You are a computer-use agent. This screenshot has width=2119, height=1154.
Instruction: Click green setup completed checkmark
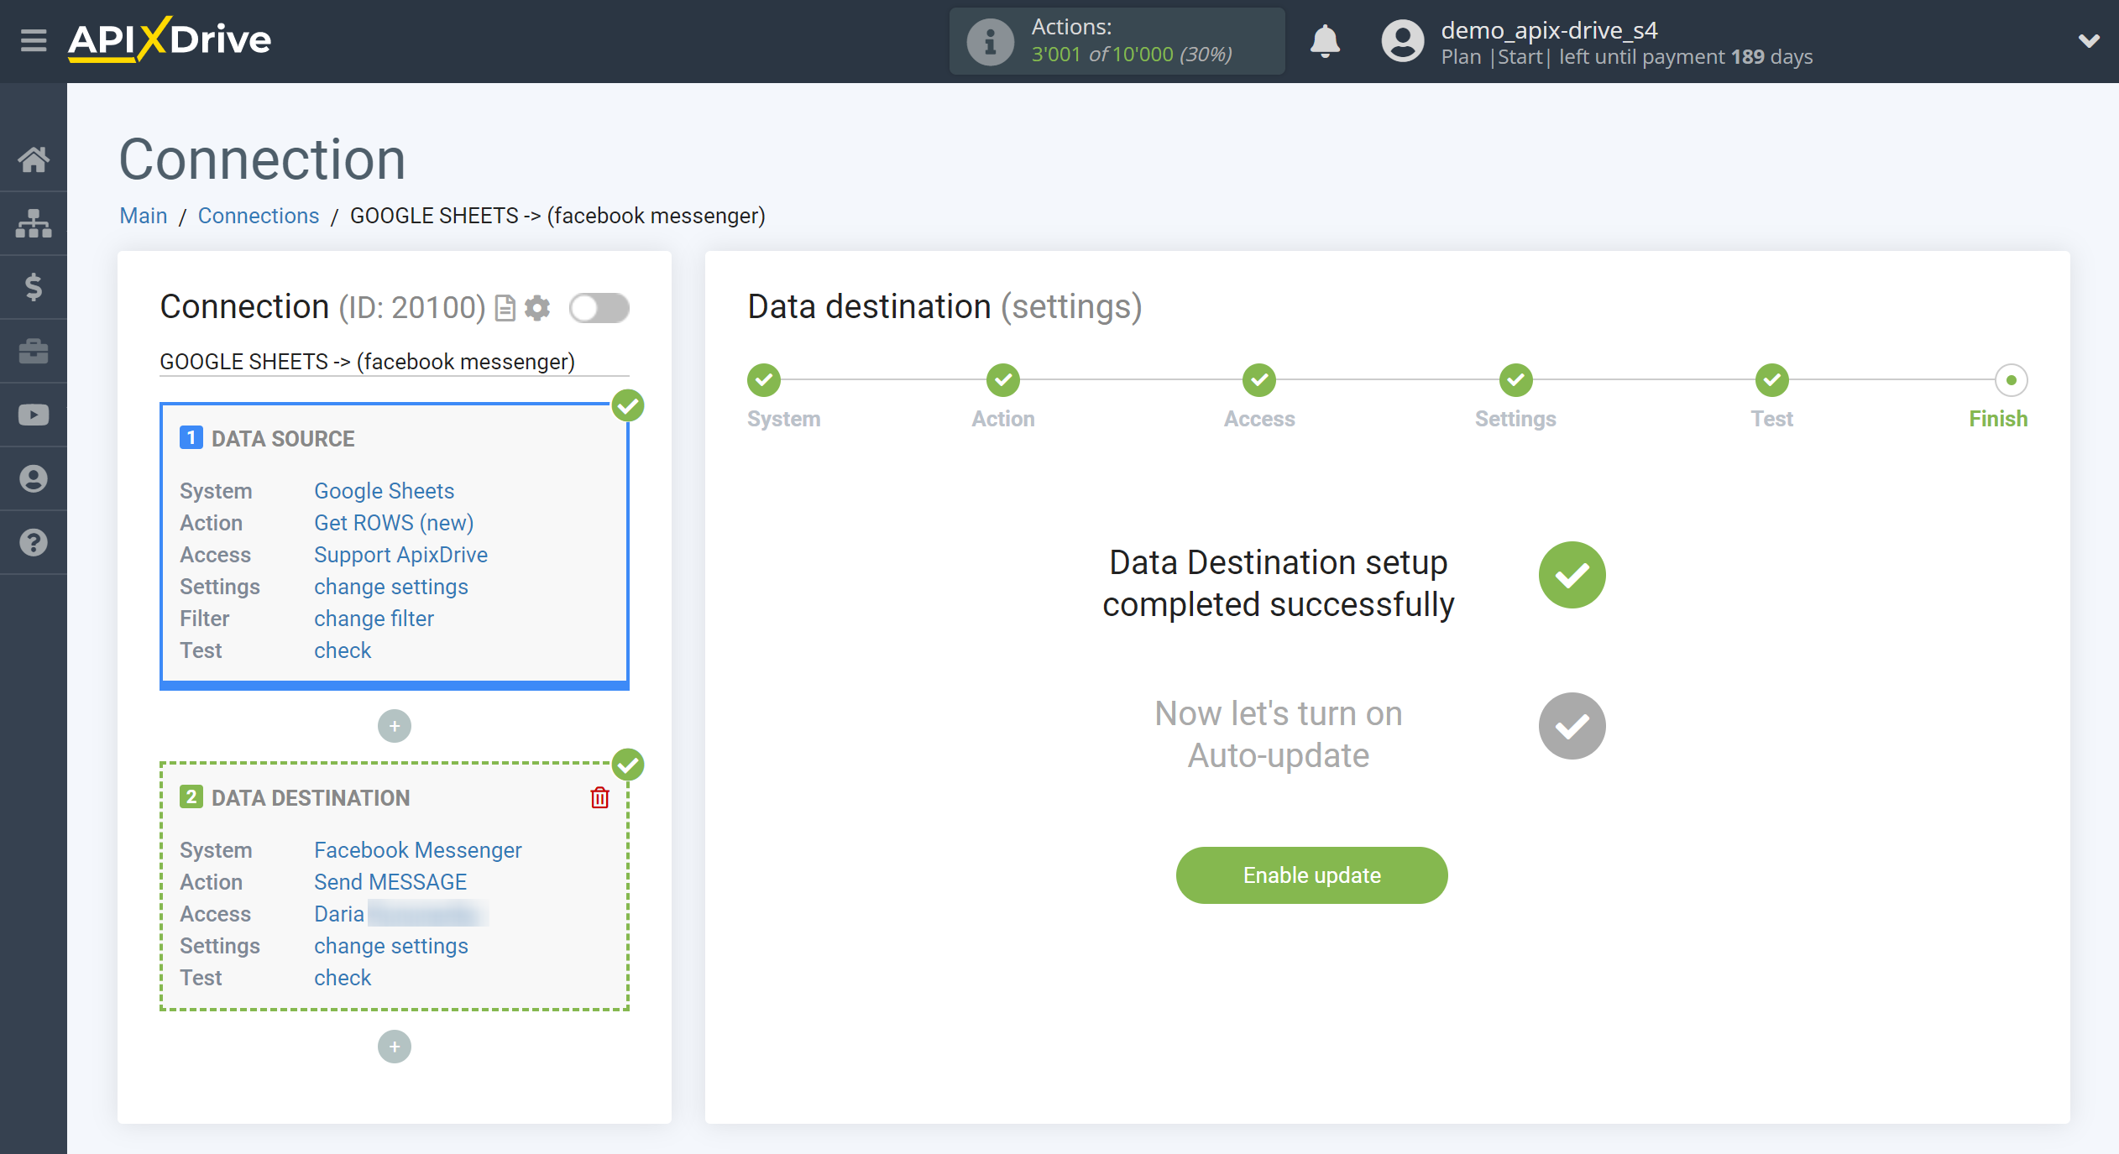pyautogui.click(x=1572, y=575)
